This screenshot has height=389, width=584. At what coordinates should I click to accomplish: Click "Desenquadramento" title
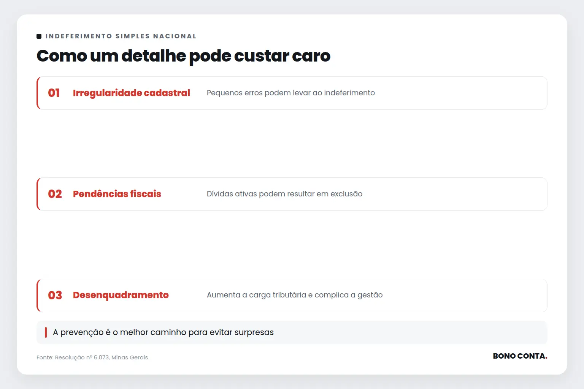coord(121,295)
